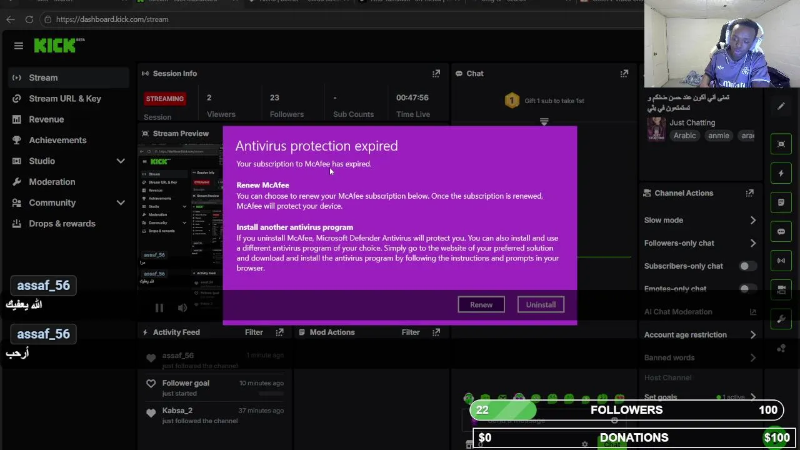Click the red STREAMING status badge
The width and height of the screenshot is (800, 450).
pyautogui.click(x=165, y=99)
